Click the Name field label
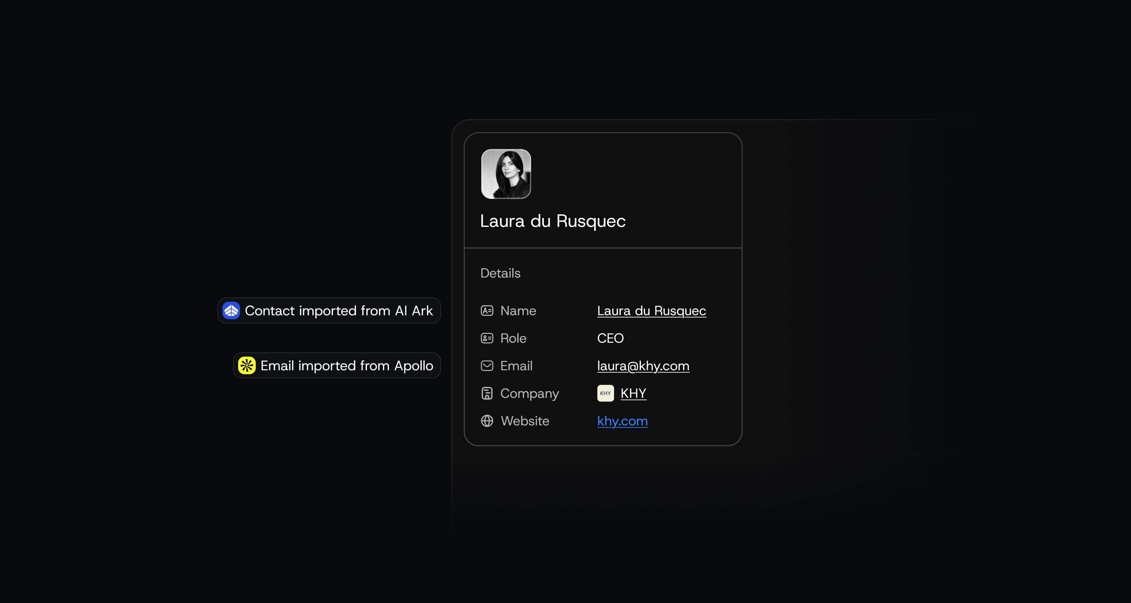The width and height of the screenshot is (1131, 603). 518,311
